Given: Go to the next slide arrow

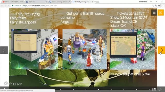Looking at the screenshot, I should [x=161, y=50].
